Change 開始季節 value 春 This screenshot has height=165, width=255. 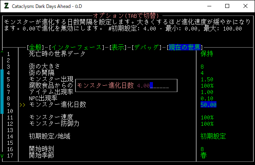pos(203,155)
